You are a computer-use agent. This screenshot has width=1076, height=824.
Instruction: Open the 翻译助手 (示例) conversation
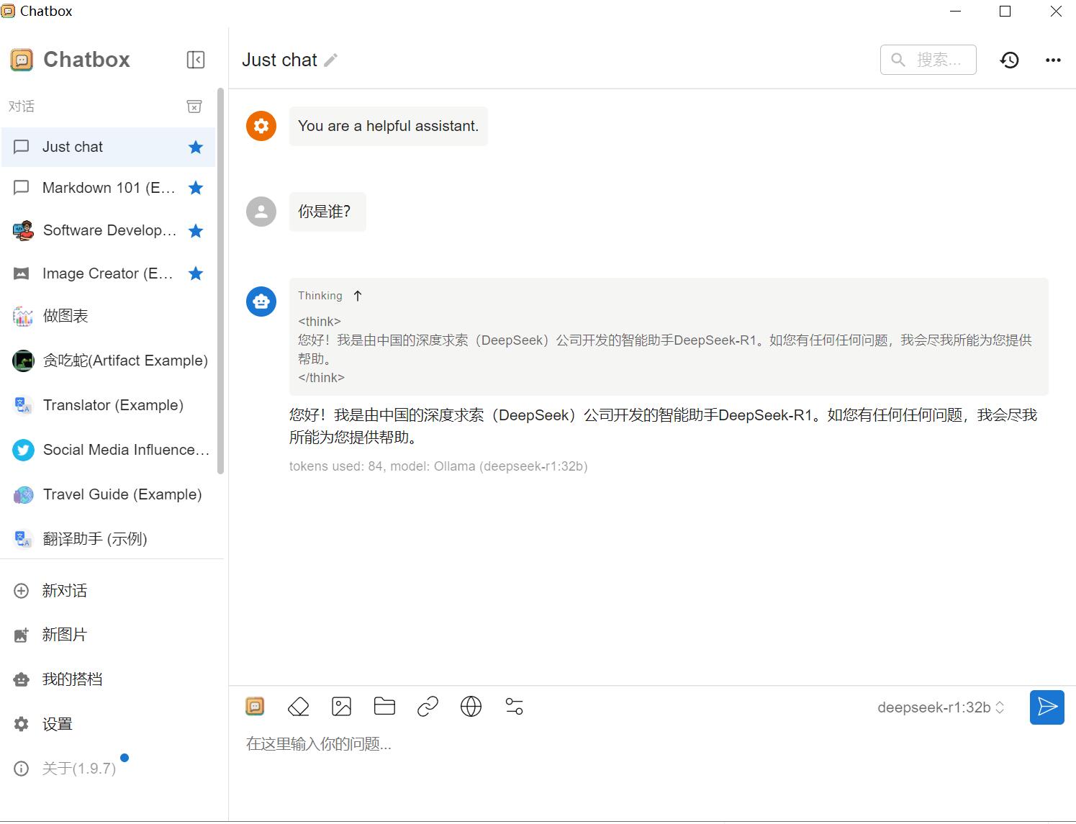(109, 539)
